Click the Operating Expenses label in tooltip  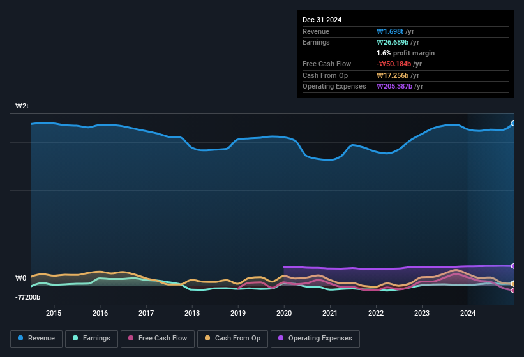[x=334, y=86]
